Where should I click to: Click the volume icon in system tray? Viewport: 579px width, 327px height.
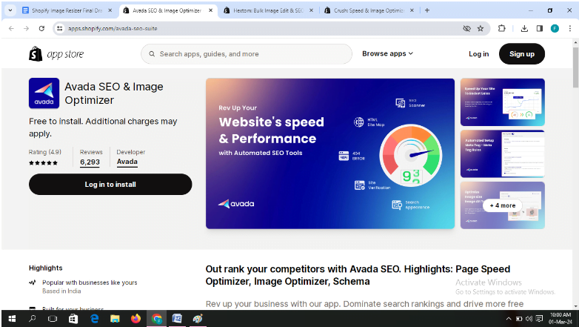(x=529, y=319)
